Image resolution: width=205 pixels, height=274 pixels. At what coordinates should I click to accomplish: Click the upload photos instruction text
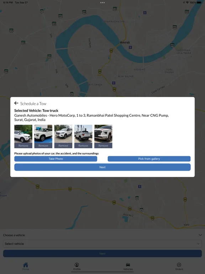point(57,153)
